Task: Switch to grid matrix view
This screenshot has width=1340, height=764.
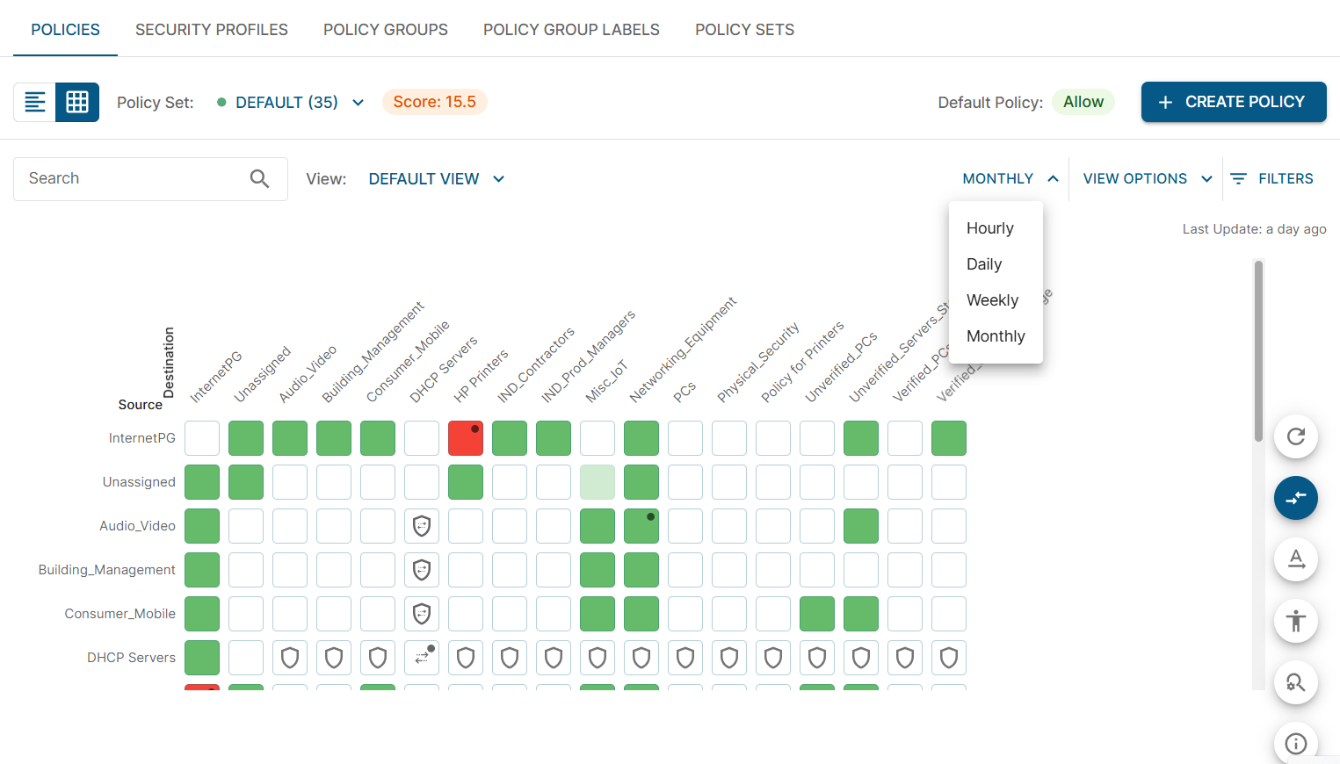Action: pos(77,102)
